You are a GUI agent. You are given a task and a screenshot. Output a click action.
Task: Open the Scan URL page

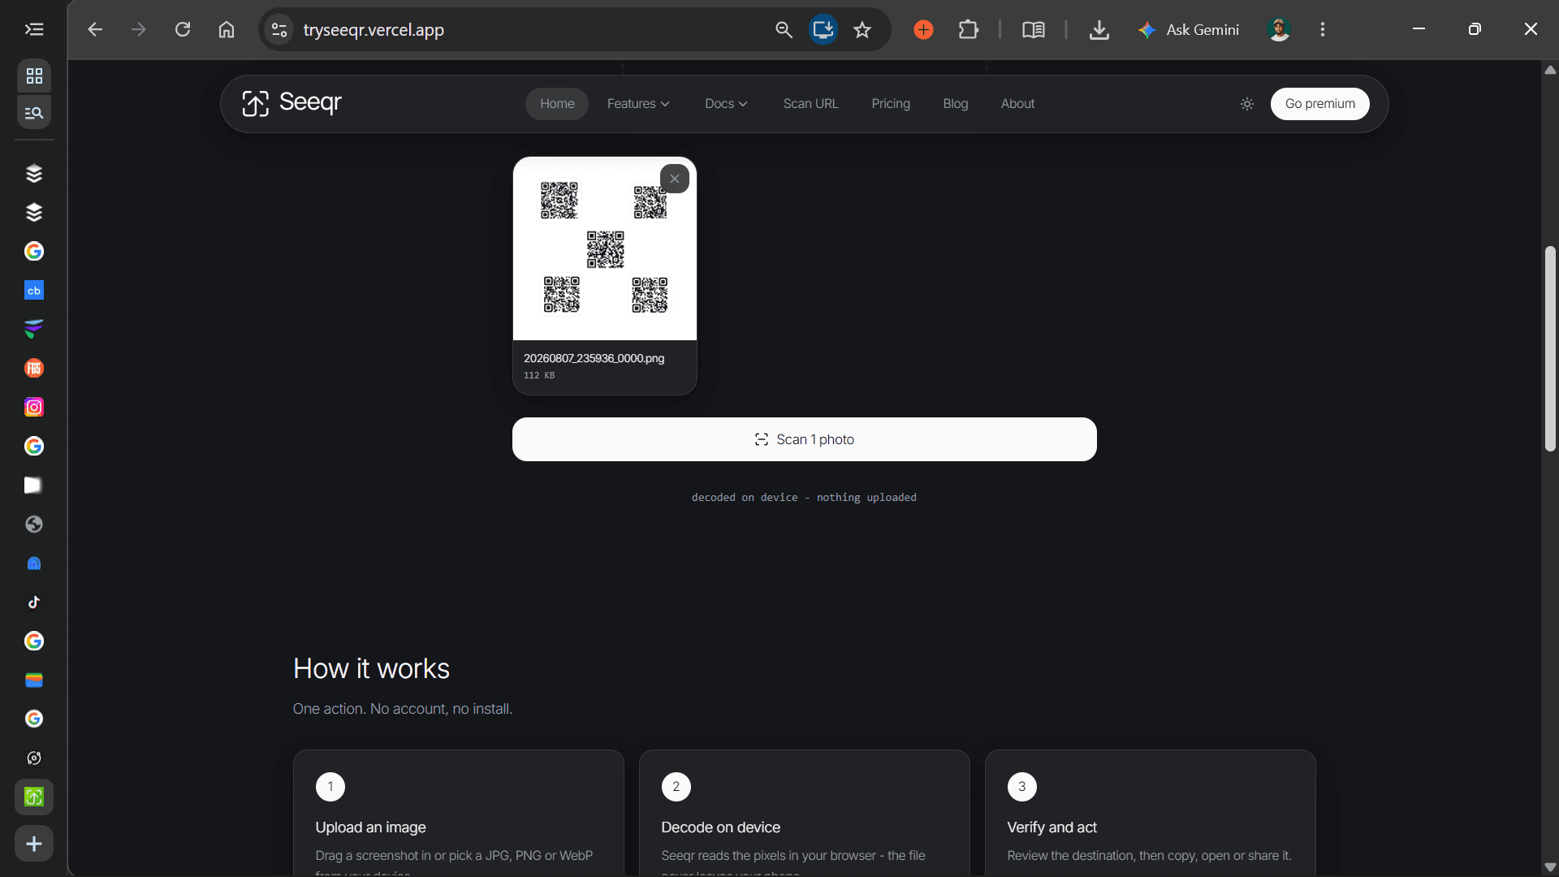(x=810, y=104)
